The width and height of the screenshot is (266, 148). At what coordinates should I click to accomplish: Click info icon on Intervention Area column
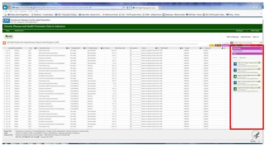point(67,48)
